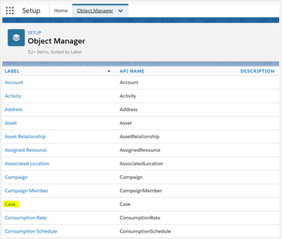Image resolution: width=282 pixels, height=239 pixels.
Task: Switch to the Home tab
Action: tap(61, 10)
